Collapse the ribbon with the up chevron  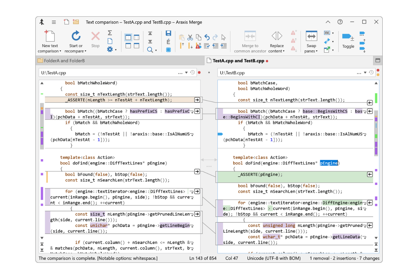click(x=328, y=22)
